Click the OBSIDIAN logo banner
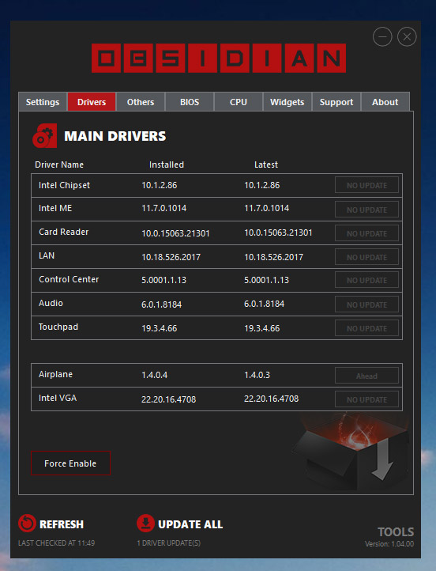 pyautogui.click(x=219, y=59)
